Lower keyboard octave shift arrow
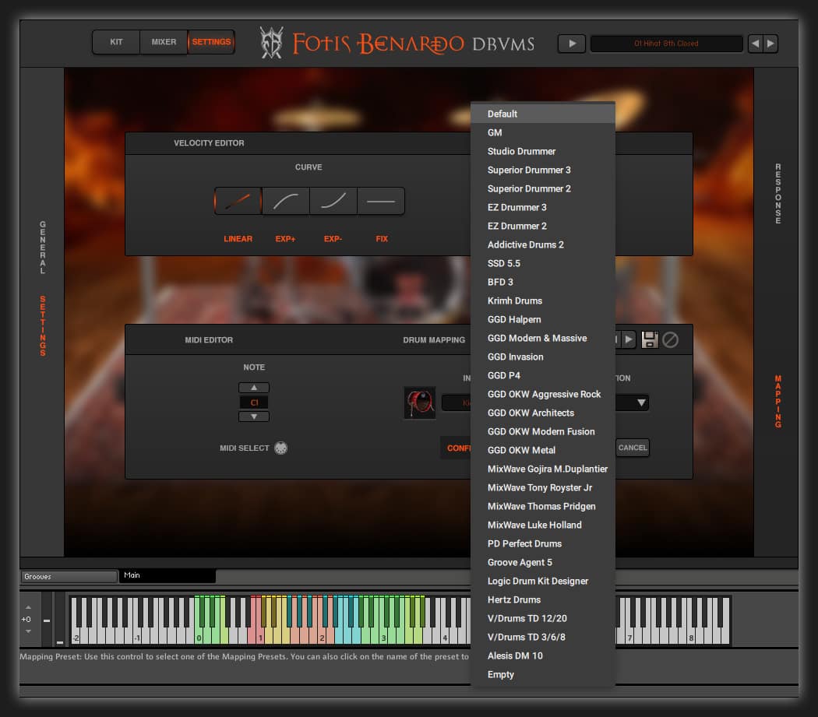 point(28,631)
